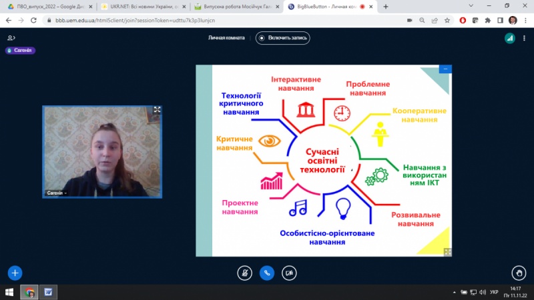534x300 pixels.
Task: Click the raise hand button
Action: click(519, 272)
